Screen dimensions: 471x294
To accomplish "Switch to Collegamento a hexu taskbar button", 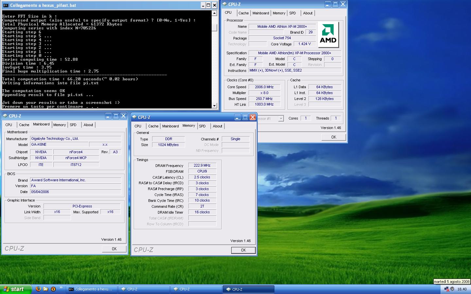I will tap(91, 289).
